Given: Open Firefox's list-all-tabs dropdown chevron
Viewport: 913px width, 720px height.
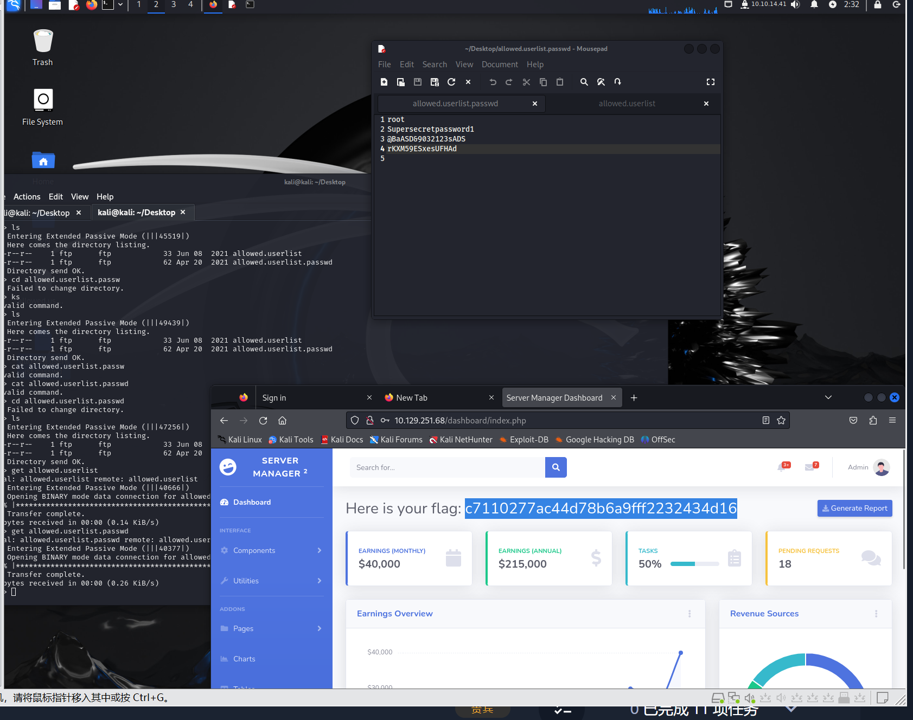Looking at the screenshot, I should (x=828, y=397).
